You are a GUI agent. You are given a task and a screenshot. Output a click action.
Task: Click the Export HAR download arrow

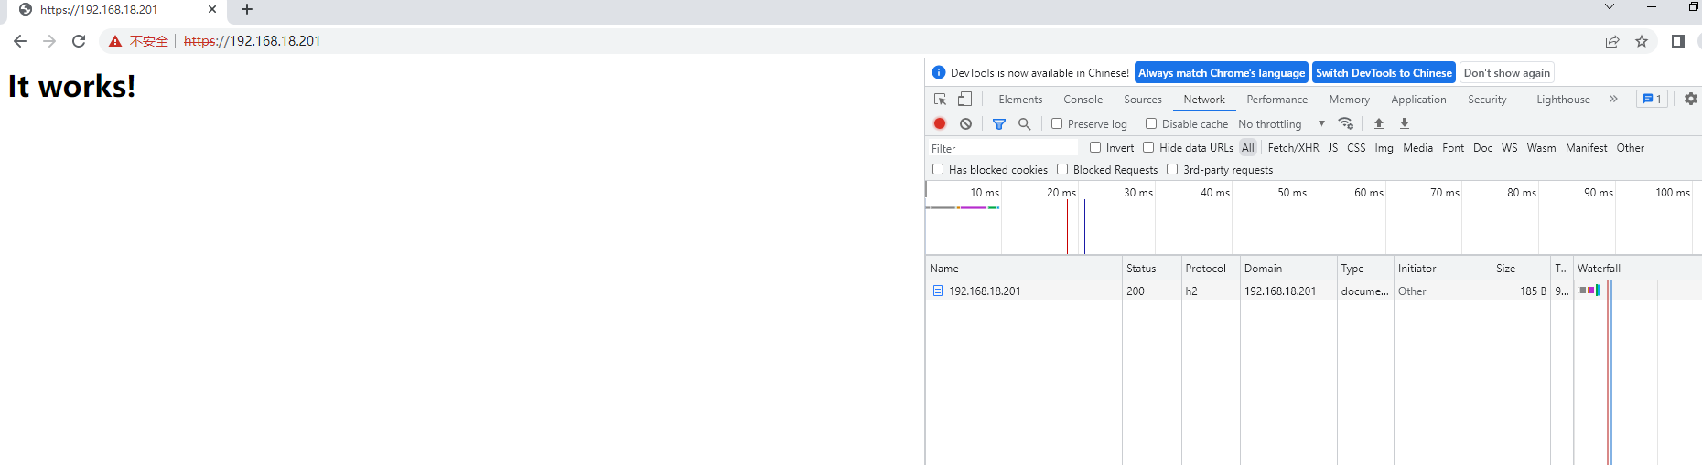[x=1405, y=123]
